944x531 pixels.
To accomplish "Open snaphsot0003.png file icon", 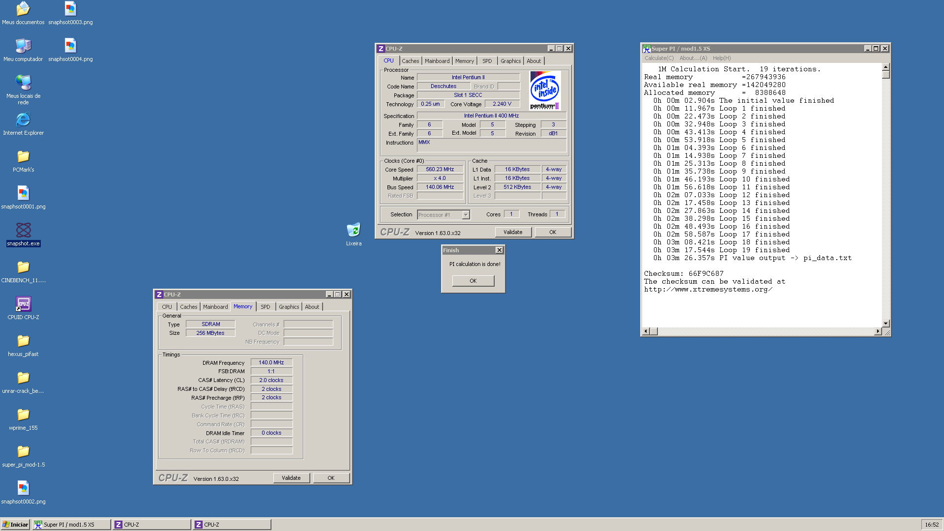I will point(70,9).
